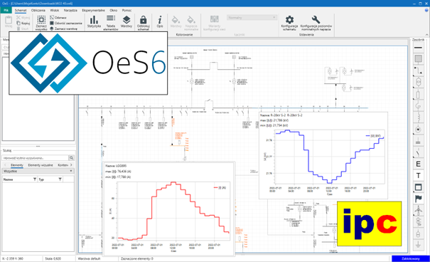Open the Nazwa column filter

(x=35, y=179)
